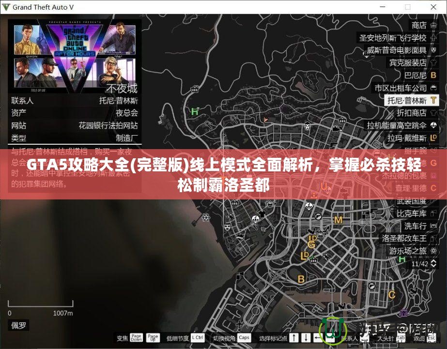
Task: Select the mask shop marker on the map
Action: [227, 227]
